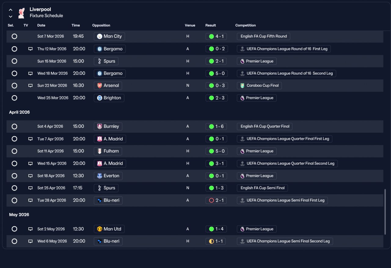
Task: Click the up chevron beside Liverpool
Action: [11, 10]
